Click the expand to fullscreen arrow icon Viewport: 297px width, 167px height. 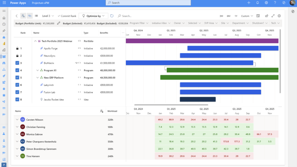(273, 16)
